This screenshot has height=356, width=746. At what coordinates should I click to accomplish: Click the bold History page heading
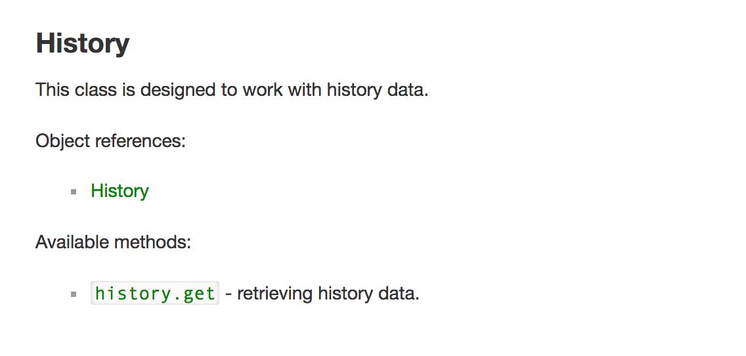click(x=82, y=43)
